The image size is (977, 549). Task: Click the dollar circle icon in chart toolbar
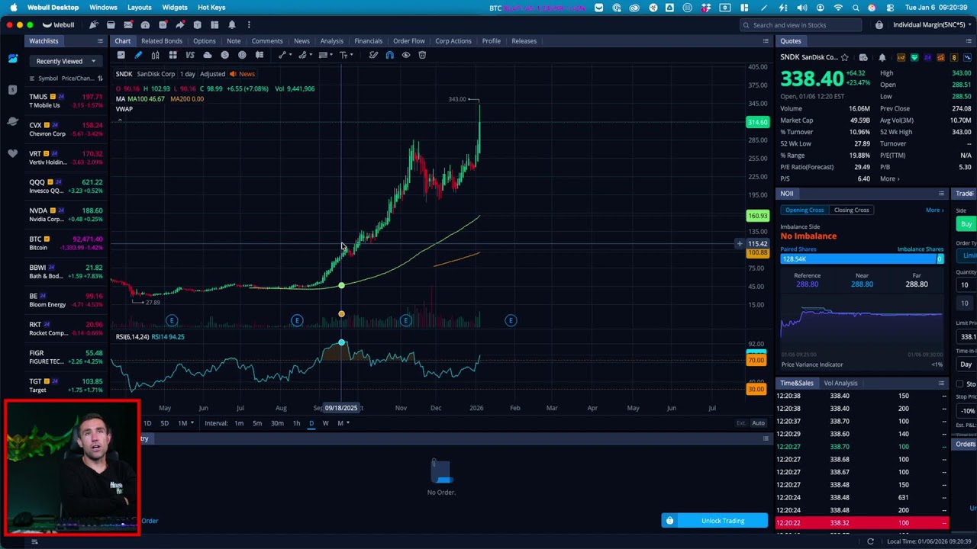pos(224,55)
